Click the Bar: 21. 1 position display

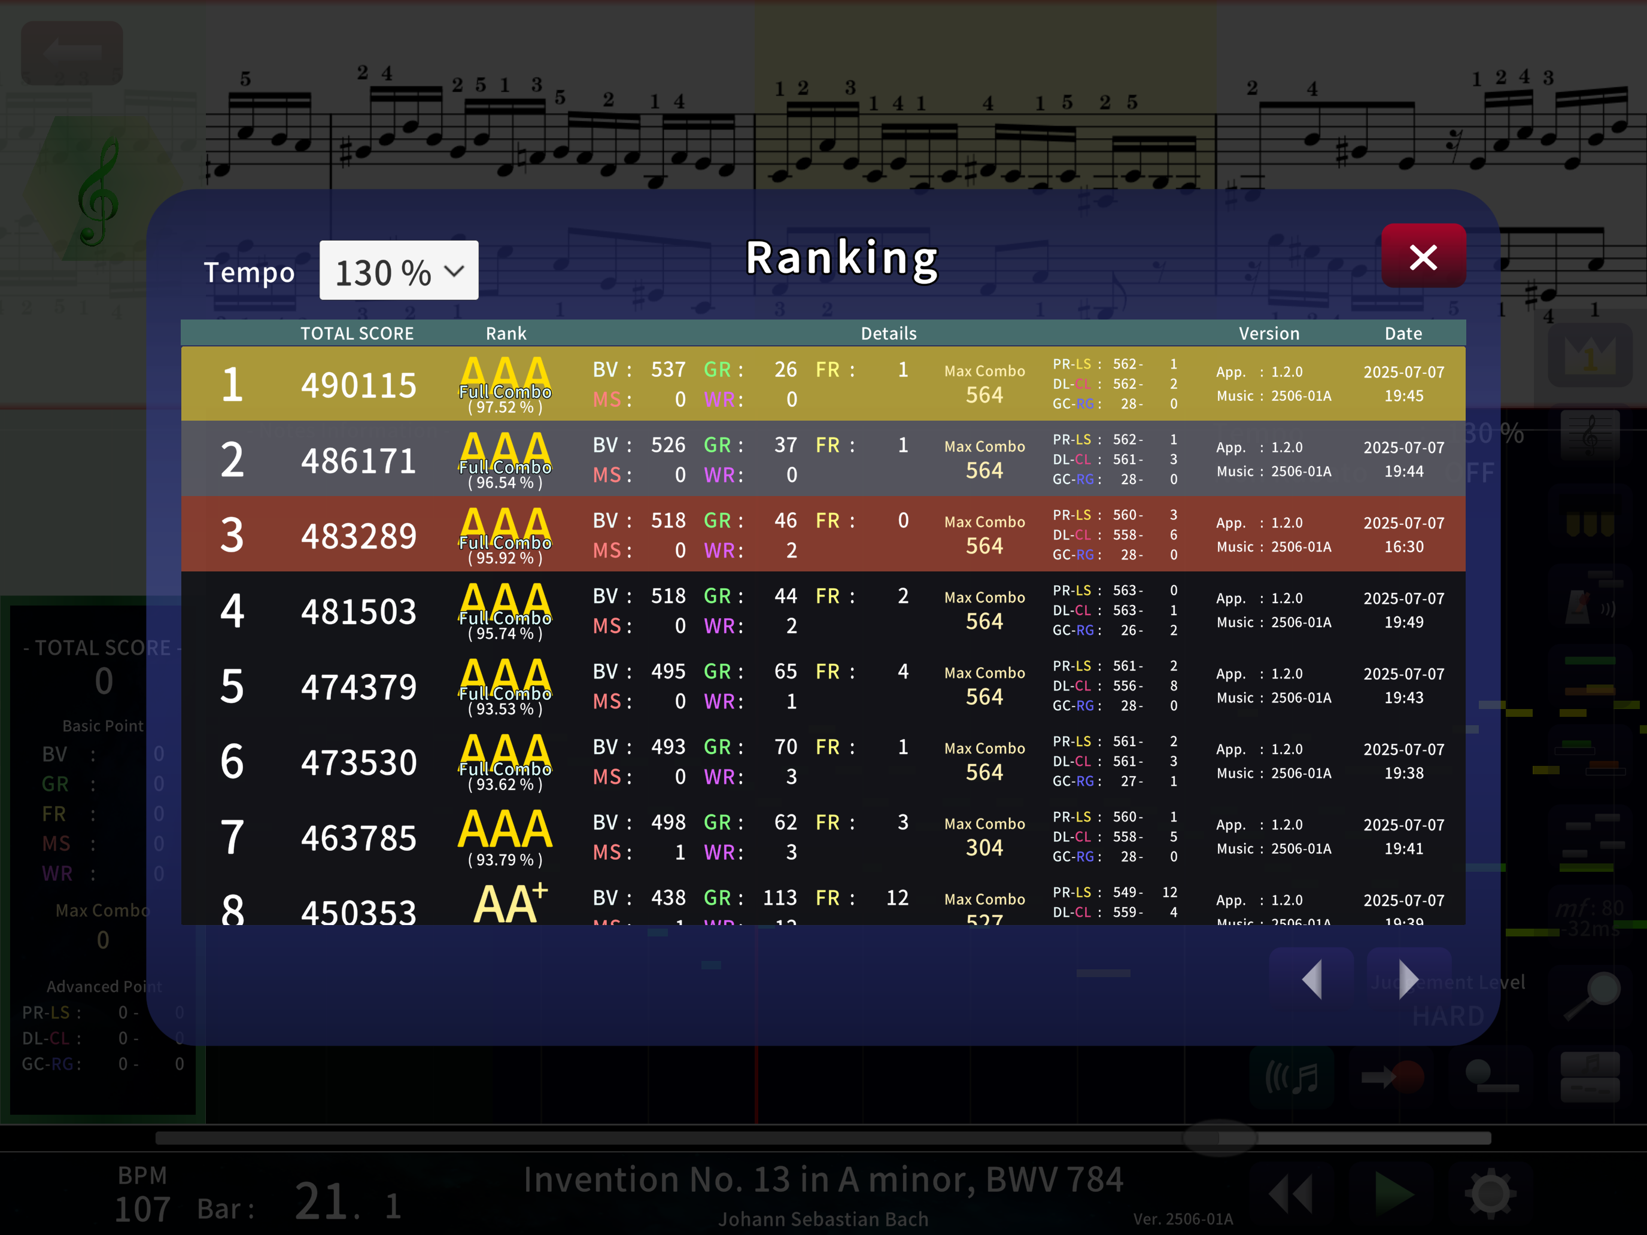pyautogui.click(x=299, y=1202)
